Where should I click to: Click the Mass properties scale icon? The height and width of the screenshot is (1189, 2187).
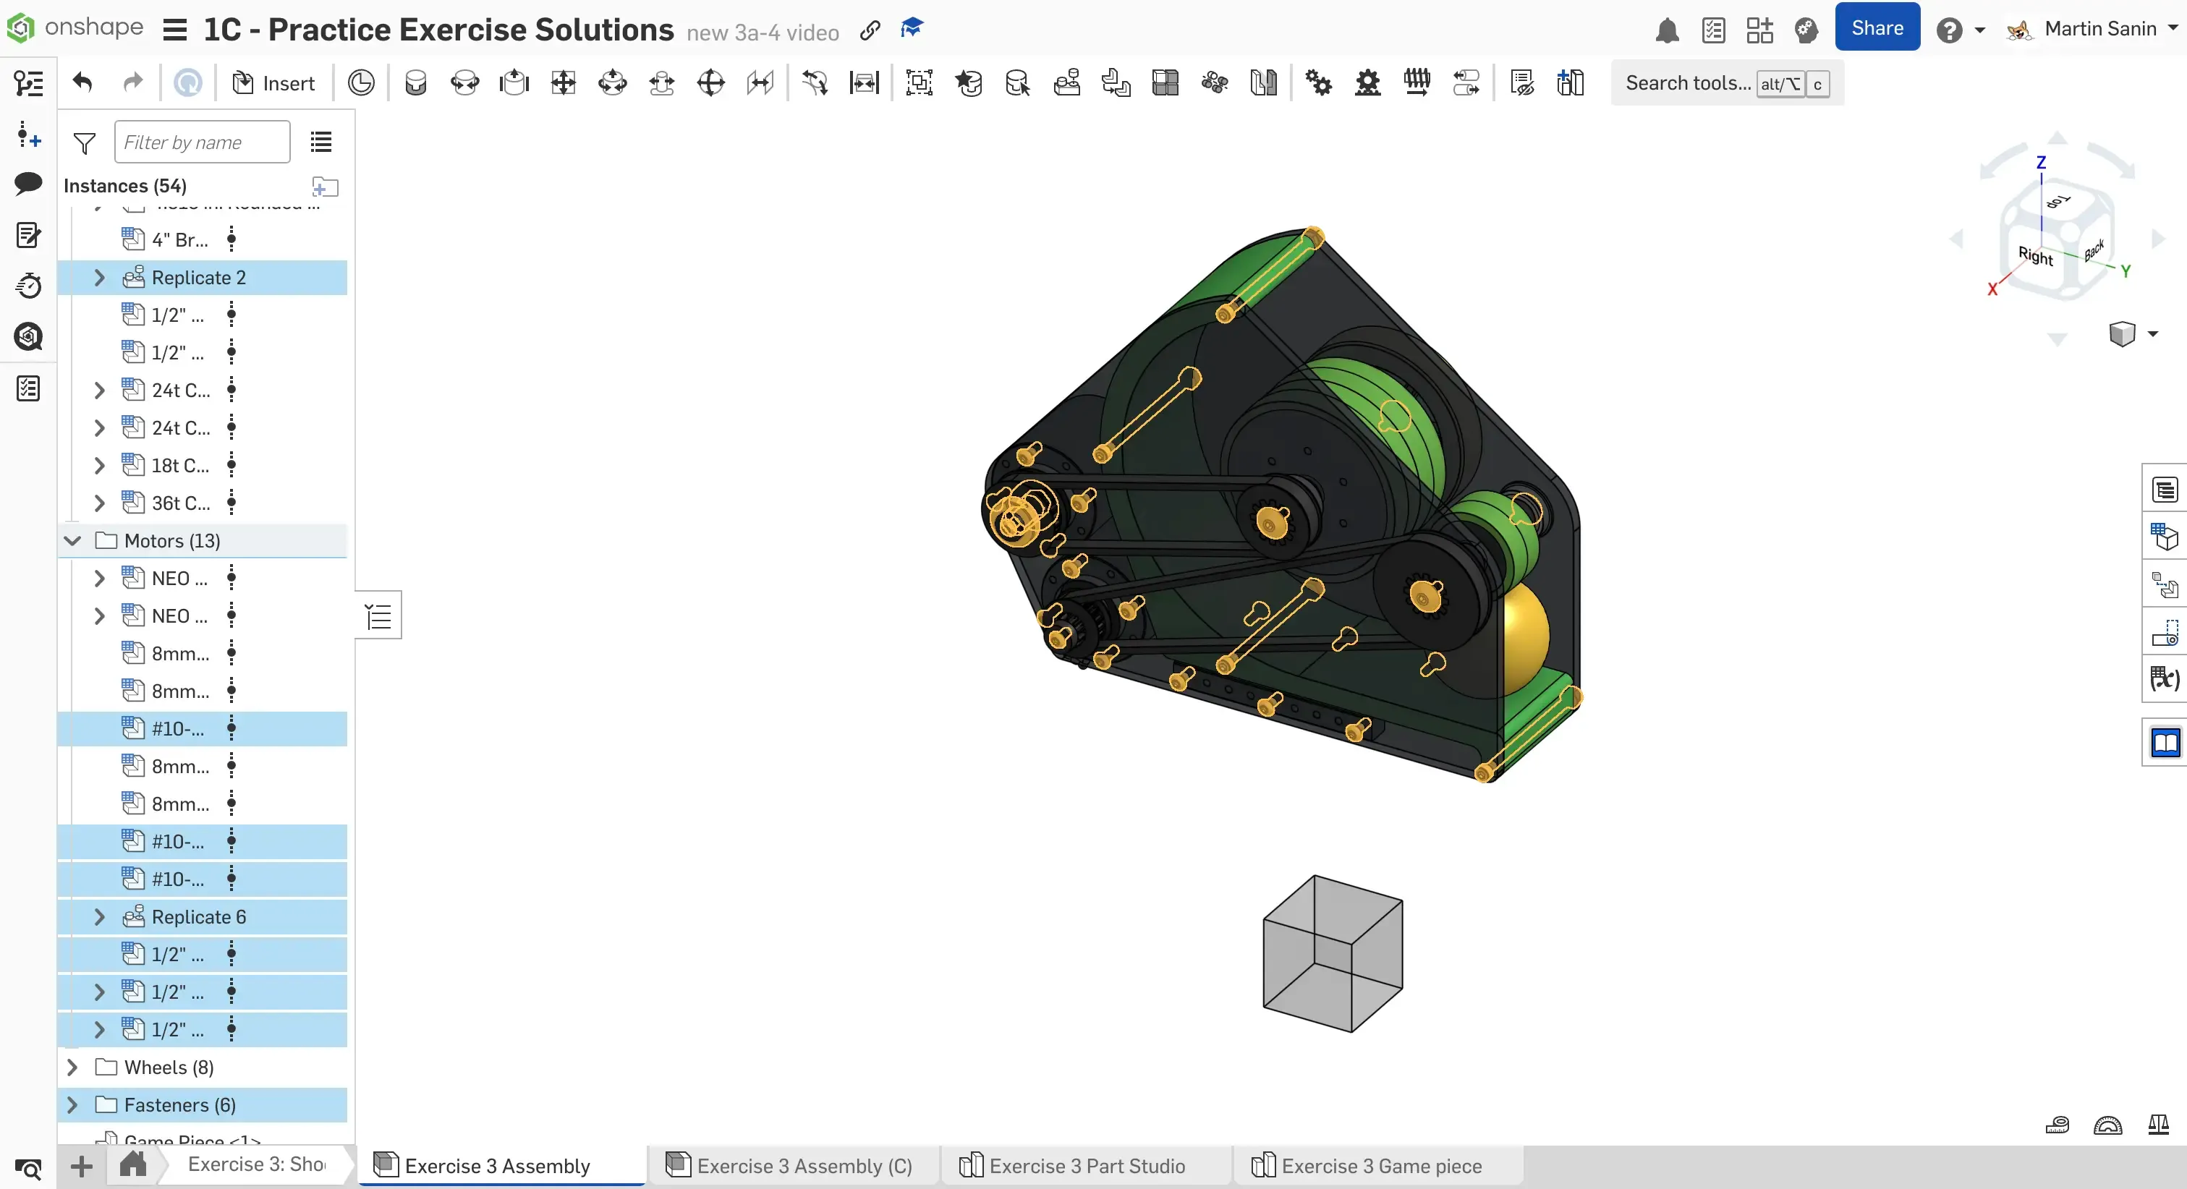[x=2158, y=1125]
